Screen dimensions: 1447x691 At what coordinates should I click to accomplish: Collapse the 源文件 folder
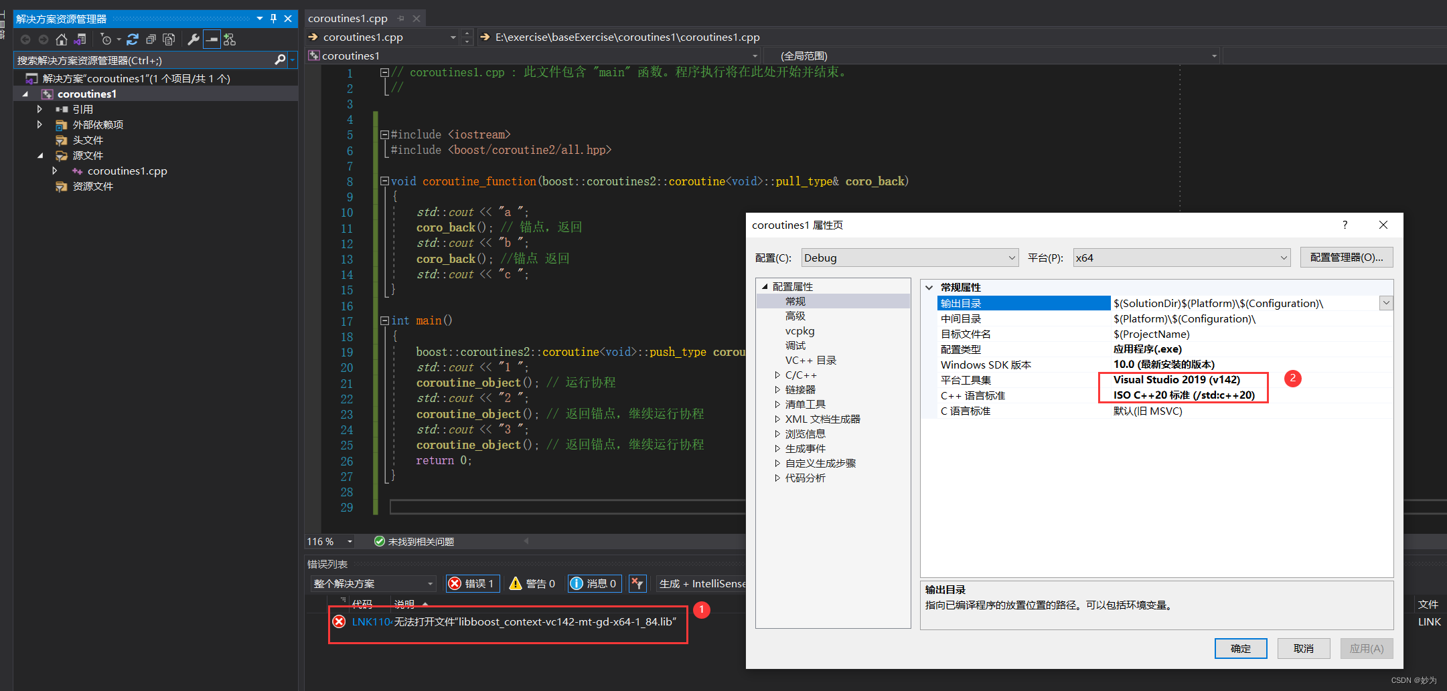click(40, 155)
